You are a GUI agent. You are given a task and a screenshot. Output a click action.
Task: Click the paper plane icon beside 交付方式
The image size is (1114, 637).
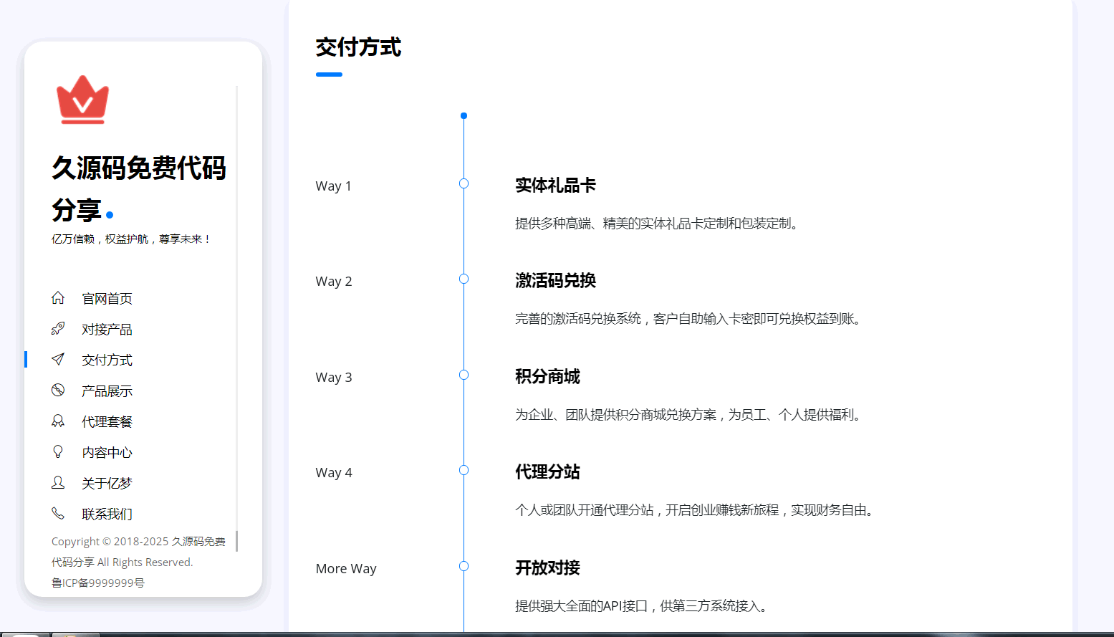tap(58, 360)
